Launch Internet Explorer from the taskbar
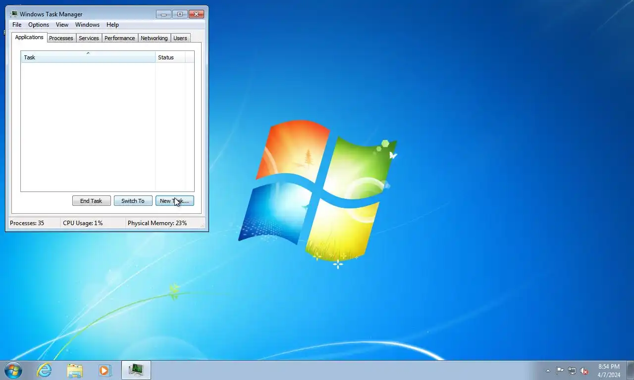The image size is (634, 380). click(x=45, y=370)
